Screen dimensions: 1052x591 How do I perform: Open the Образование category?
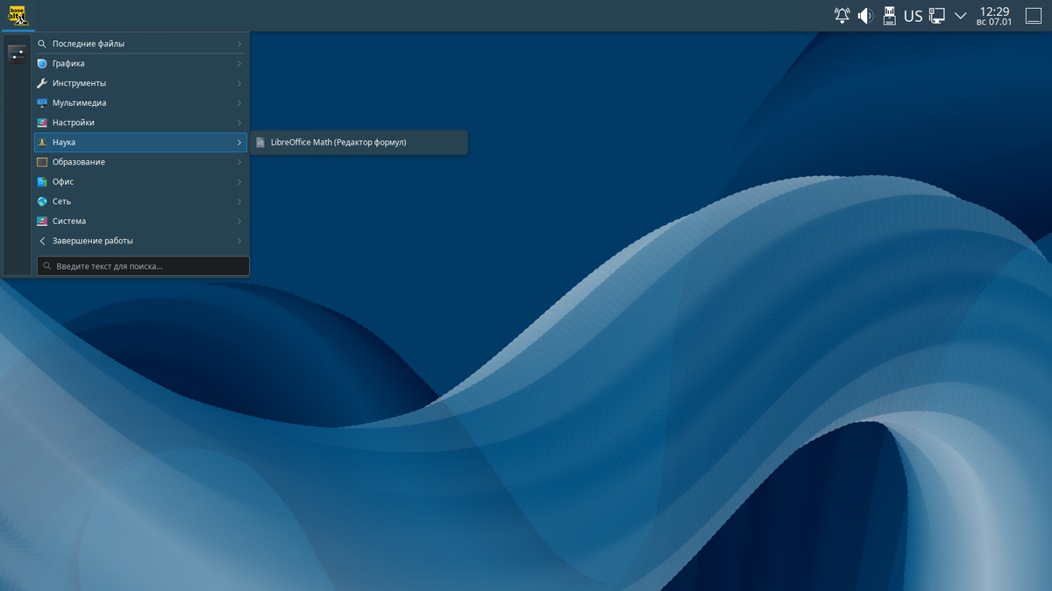tap(140, 162)
